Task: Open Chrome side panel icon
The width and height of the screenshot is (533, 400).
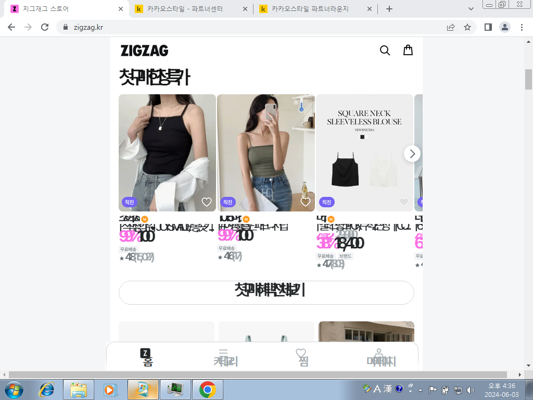Action: (488, 27)
